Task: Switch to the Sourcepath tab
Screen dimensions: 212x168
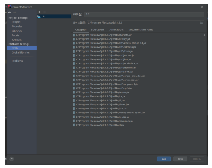Action: (x=98, y=30)
